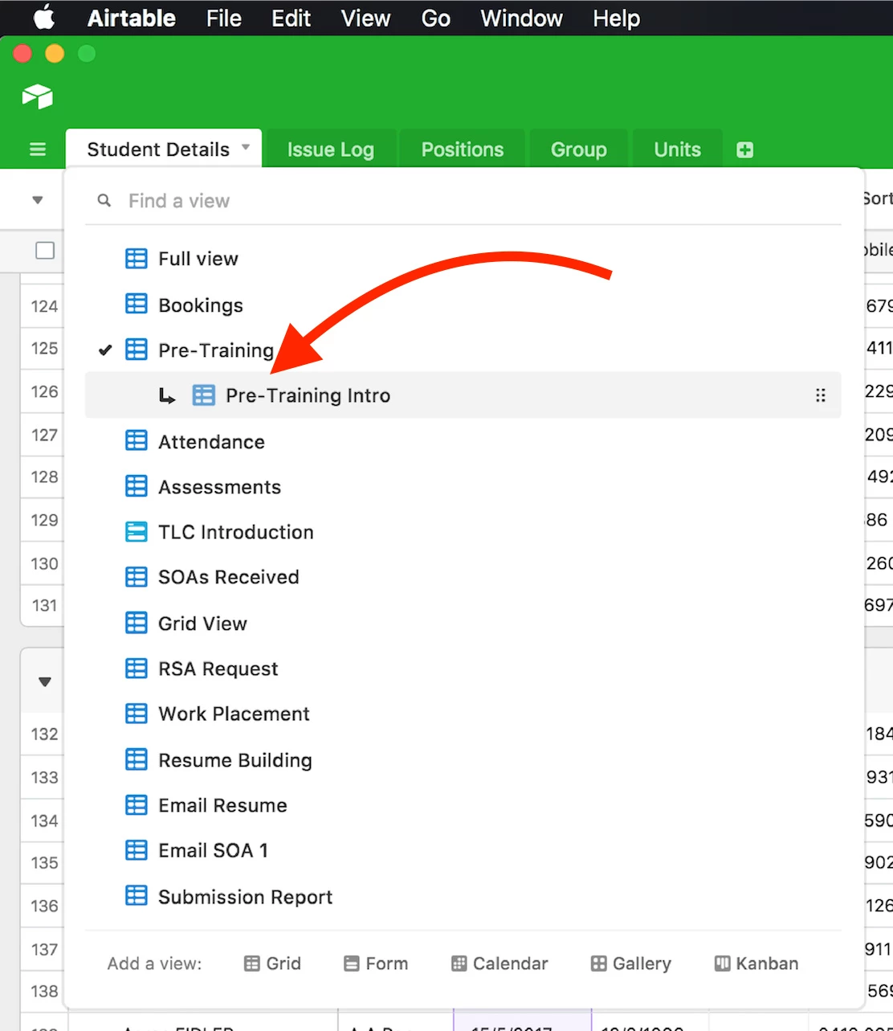Click the search magnifier icon
Viewport: 893px width, 1031px height.
(x=104, y=200)
